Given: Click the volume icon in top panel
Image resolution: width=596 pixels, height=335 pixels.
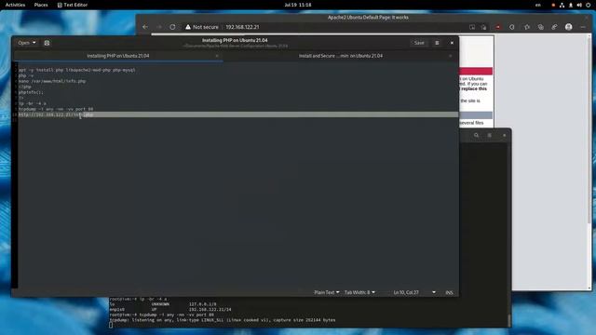Looking at the screenshot, I should [579, 5].
